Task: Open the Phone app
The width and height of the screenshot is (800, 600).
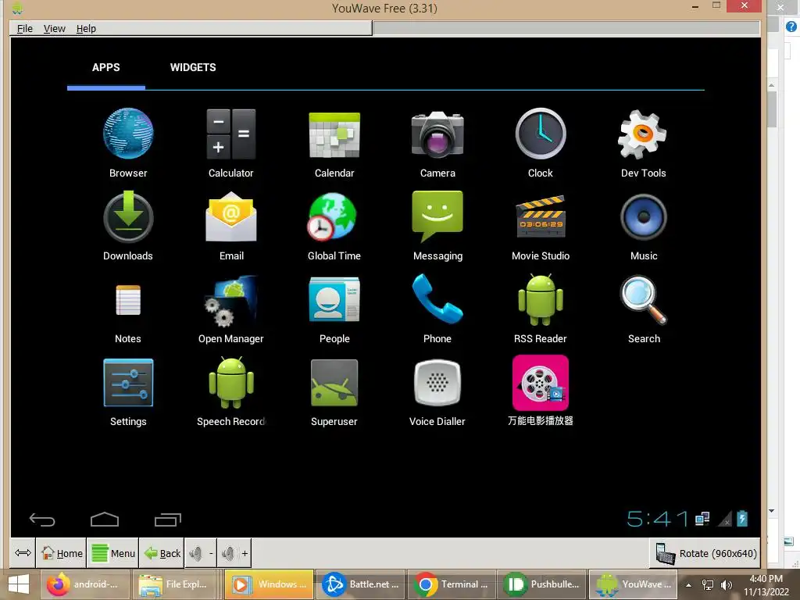Action: pyautogui.click(x=437, y=309)
